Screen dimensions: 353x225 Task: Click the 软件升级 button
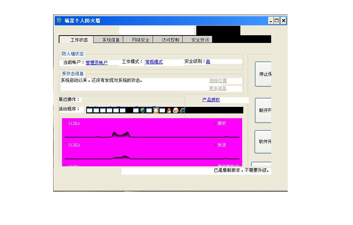(x=263, y=142)
